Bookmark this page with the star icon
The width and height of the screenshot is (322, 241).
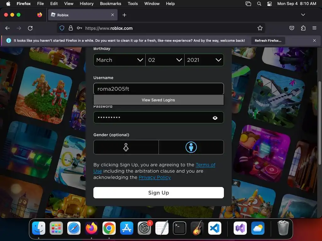(x=260, y=28)
